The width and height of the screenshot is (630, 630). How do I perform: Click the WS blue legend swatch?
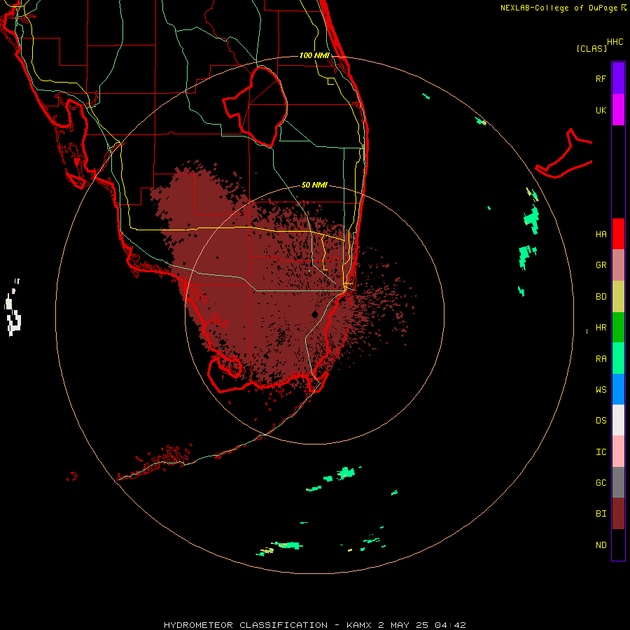618,389
